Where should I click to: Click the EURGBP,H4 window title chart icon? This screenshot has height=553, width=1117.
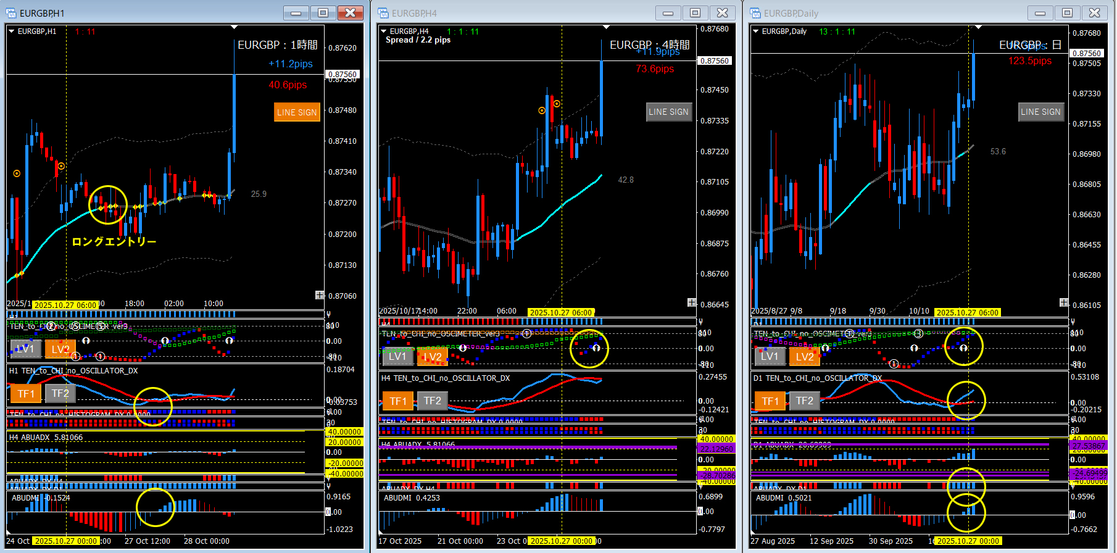click(x=383, y=13)
